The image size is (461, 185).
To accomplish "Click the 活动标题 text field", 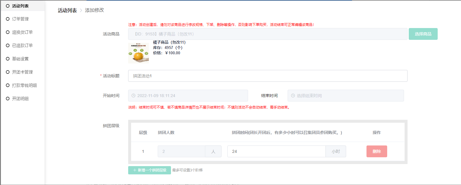I will click(x=268, y=76).
